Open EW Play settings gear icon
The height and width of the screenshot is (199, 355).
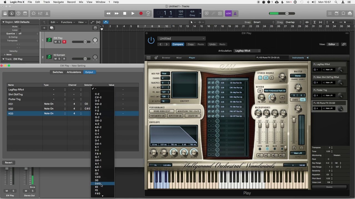coord(156,57)
